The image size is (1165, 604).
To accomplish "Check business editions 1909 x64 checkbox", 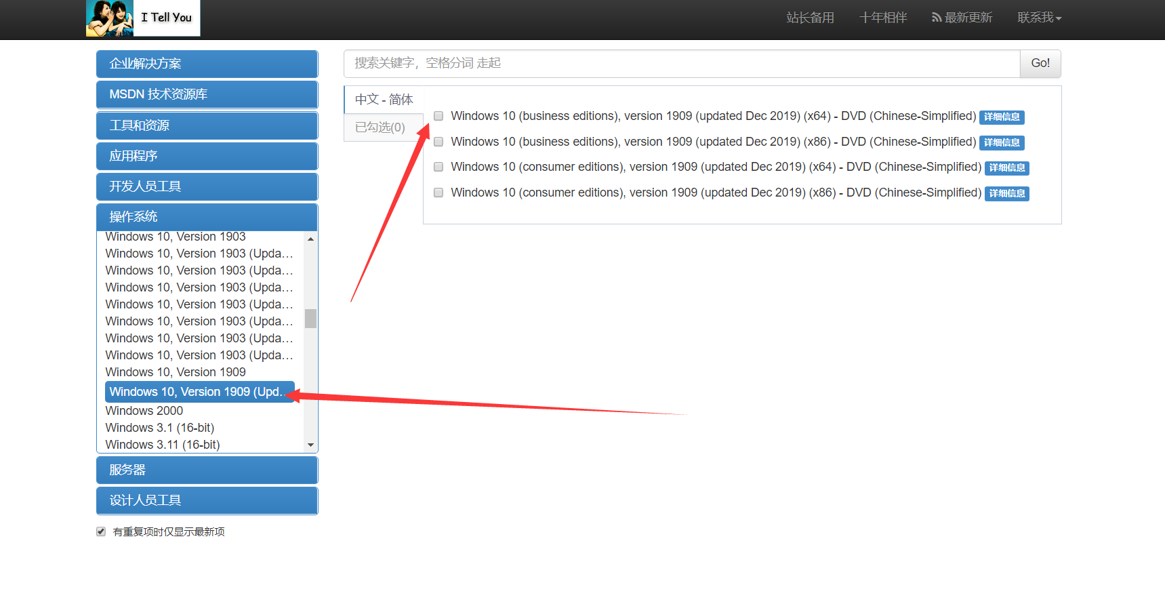I will point(438,116).
